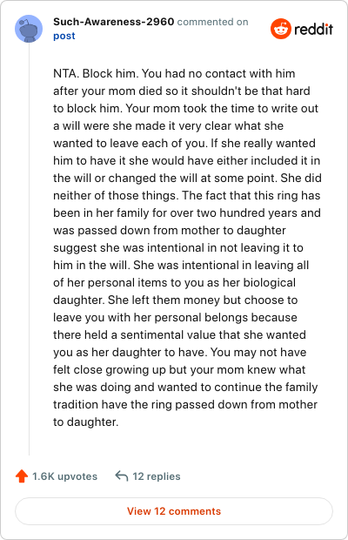Viewport: 348px width, 540px height.
Task: Click the Reddit Snoo logo icon
Action: [281, 29]
